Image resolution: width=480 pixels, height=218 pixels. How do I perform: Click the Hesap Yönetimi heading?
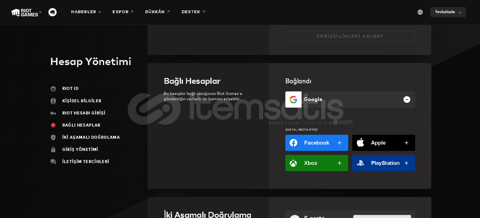point(91,62)
